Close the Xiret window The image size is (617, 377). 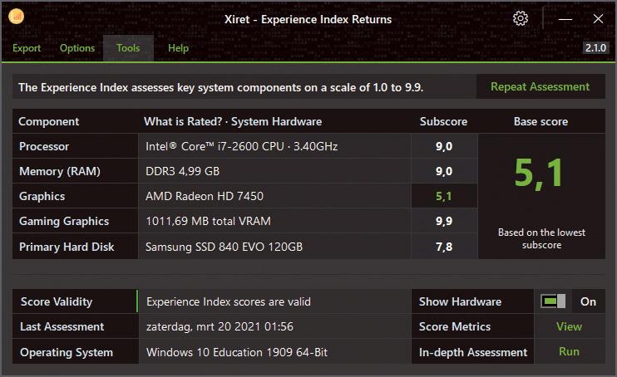pyautogui.click(x=598, y=18)
